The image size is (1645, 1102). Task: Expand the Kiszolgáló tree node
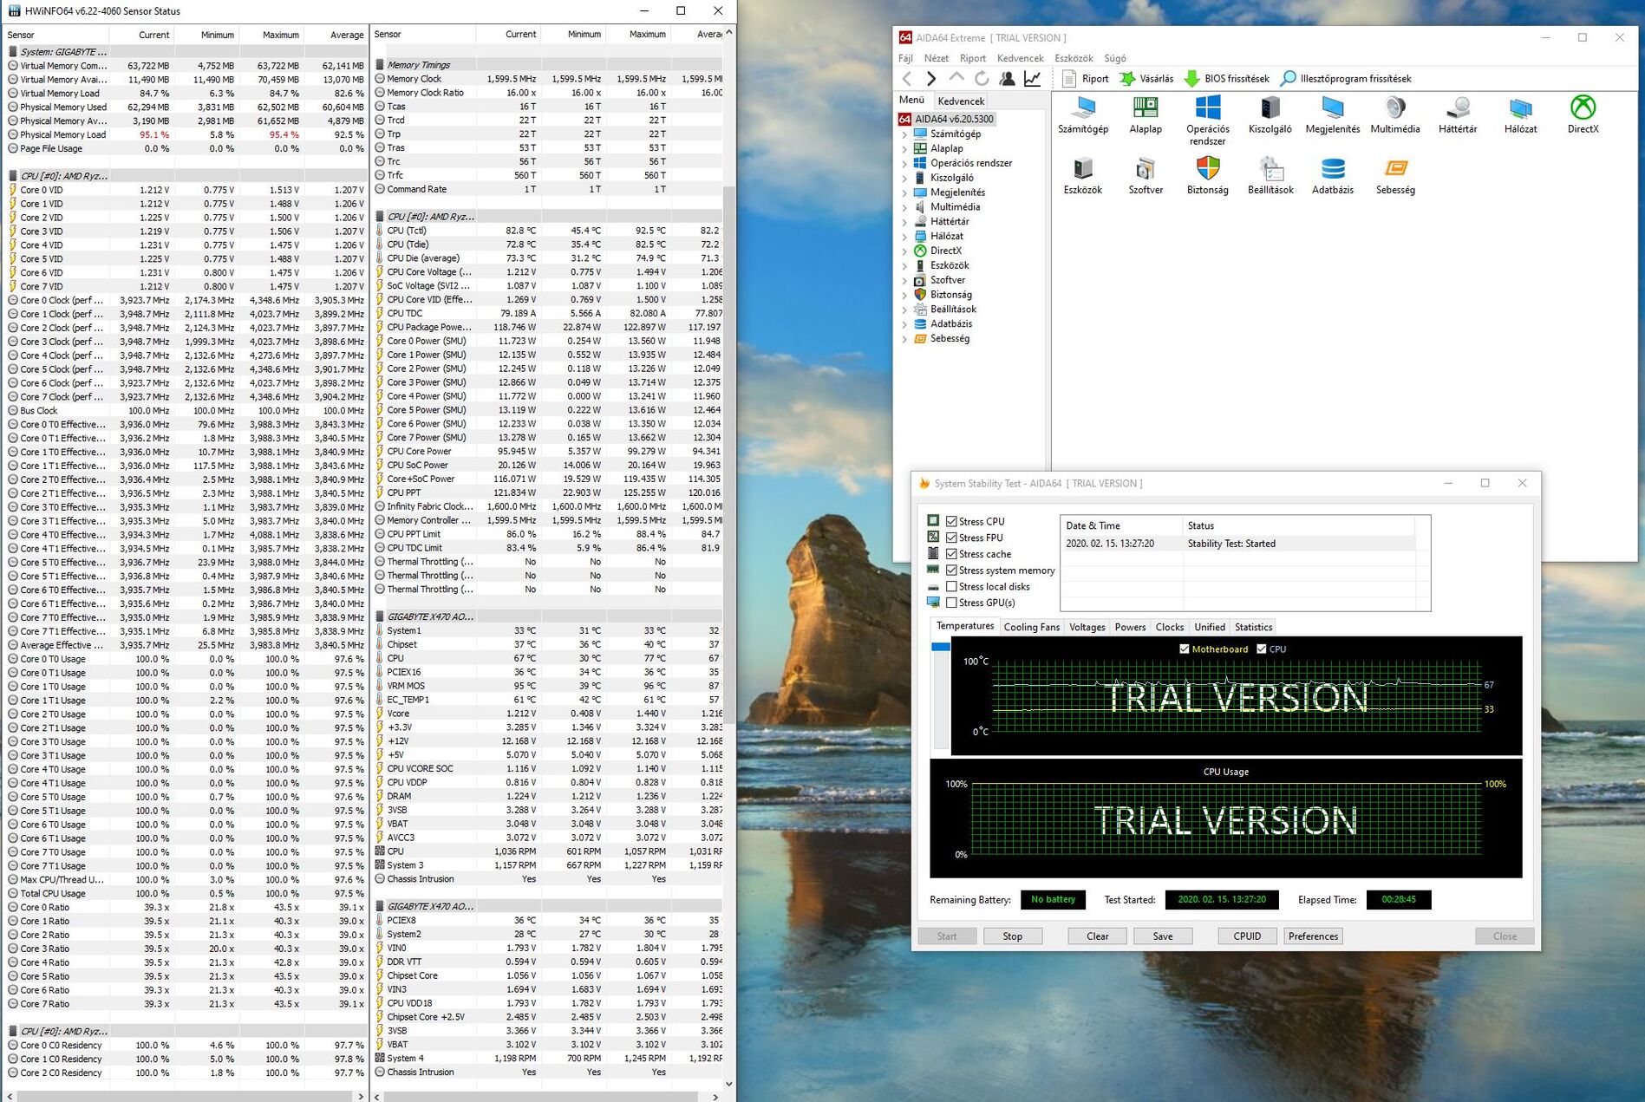click(904, 178)
